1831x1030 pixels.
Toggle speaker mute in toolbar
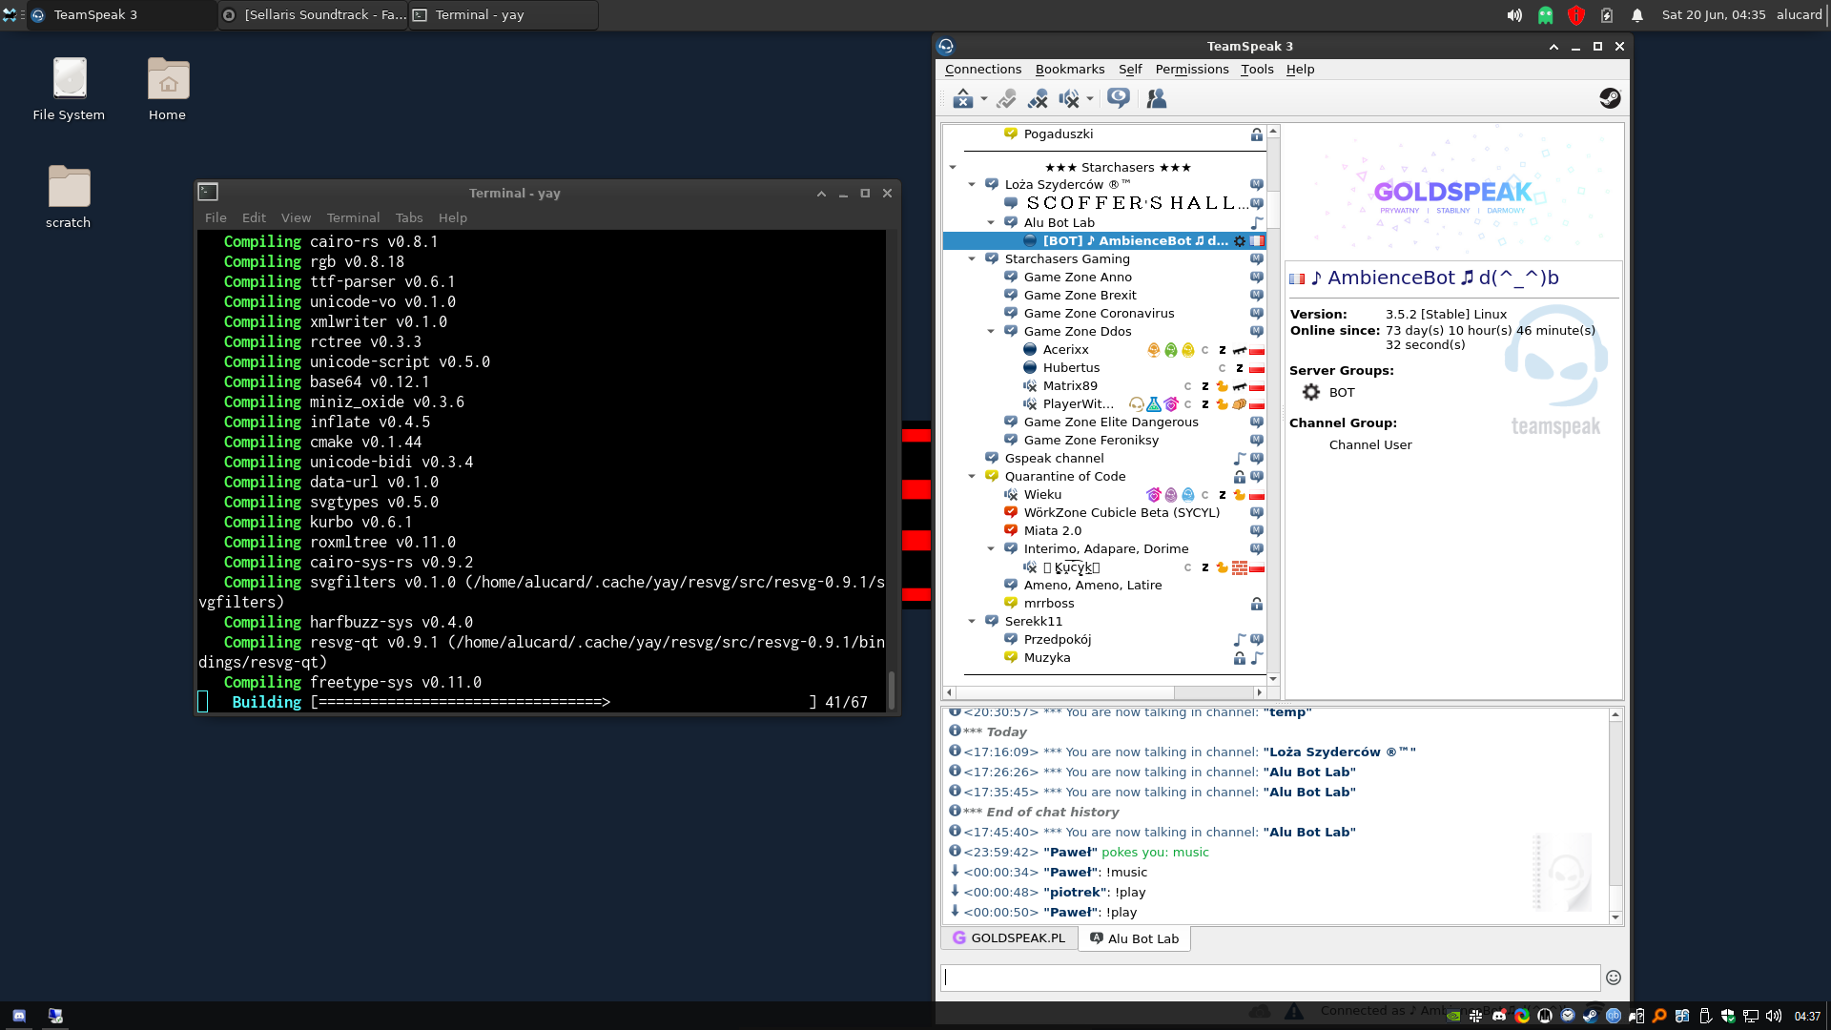1069,99
